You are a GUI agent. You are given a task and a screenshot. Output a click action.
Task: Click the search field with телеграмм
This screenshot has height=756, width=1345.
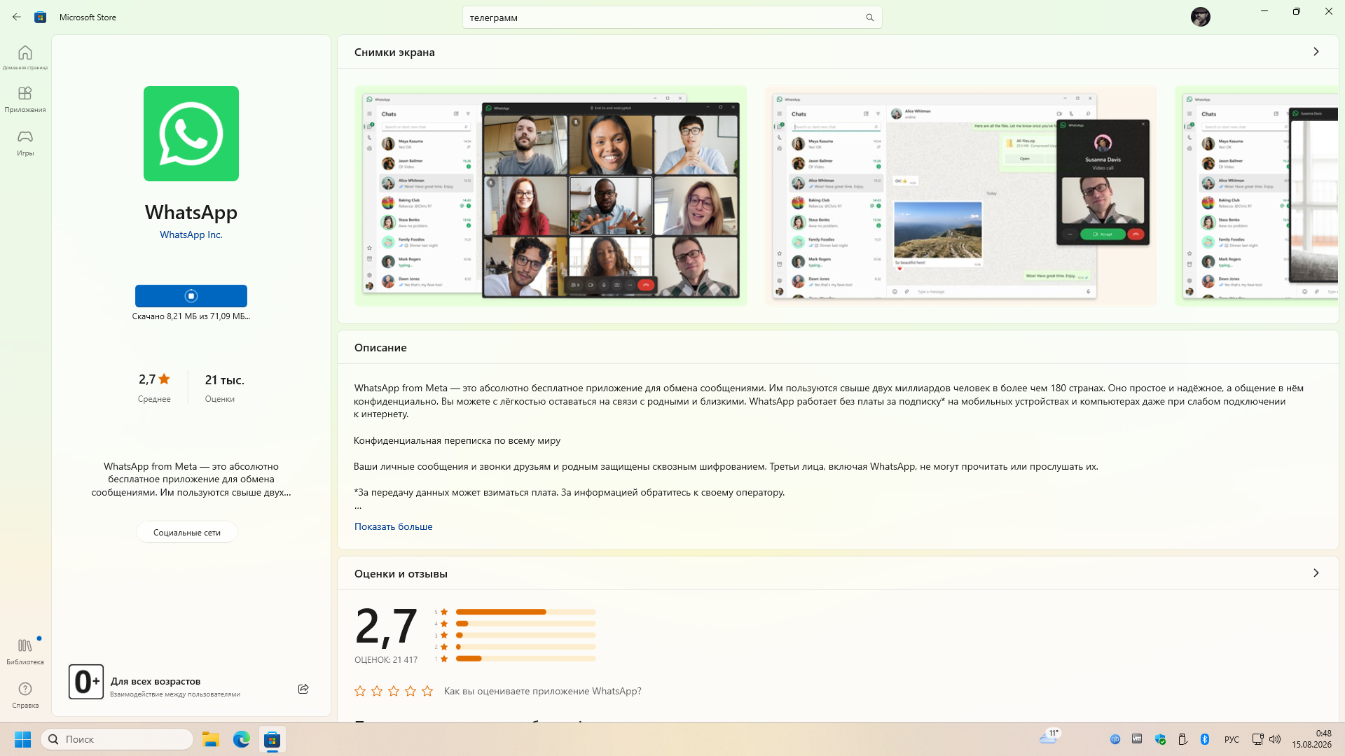(672, 17)
